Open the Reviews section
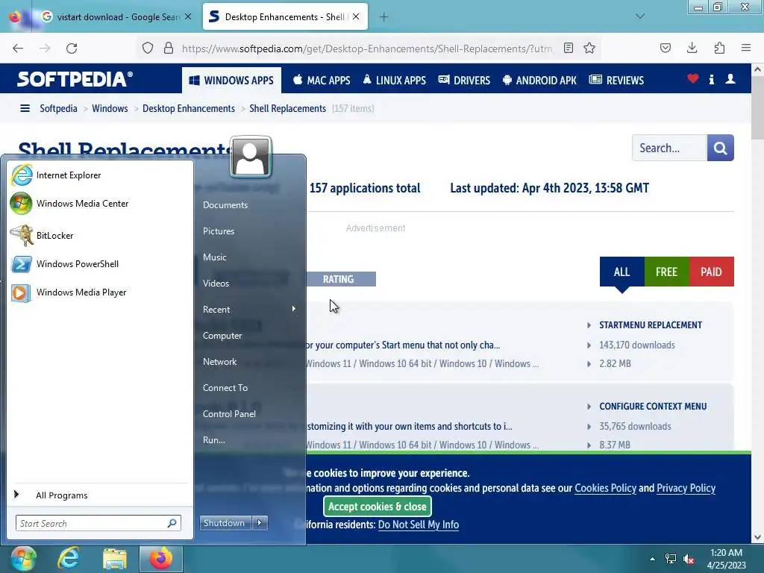 point(617,81)
